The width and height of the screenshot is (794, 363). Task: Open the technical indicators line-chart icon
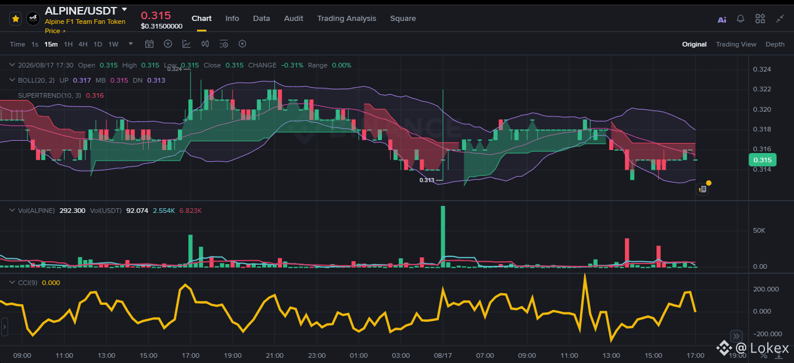[x=187, y=44]
